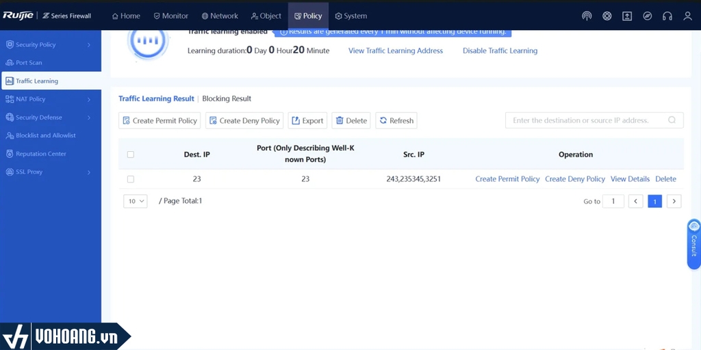Click toolbar Create Permit Policy button
This screenshot has height=350, width=701.
[160, 120]
